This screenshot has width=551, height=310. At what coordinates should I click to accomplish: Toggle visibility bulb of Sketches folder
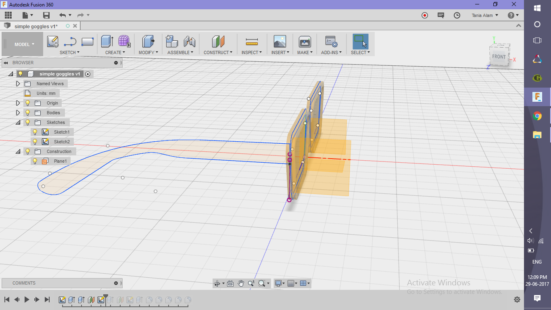[28, 122]
